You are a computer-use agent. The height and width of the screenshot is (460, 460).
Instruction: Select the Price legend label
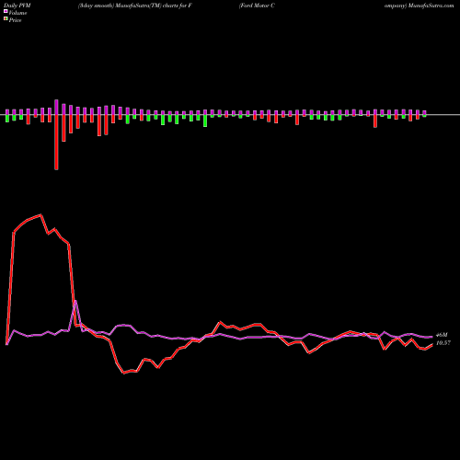[x=15, y=20]
